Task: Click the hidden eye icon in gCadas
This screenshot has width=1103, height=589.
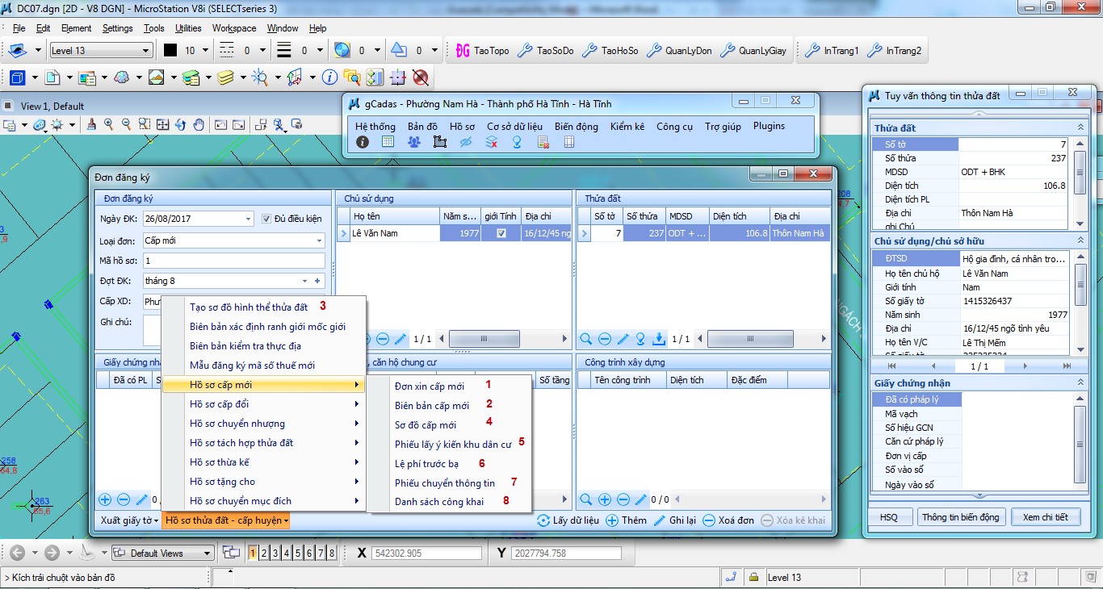Action: pos(466,142)
